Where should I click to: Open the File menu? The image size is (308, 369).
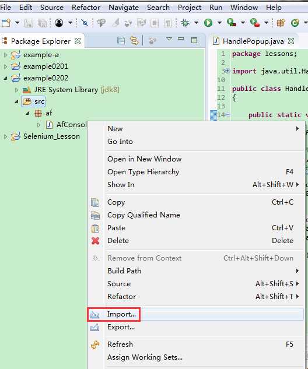tap(5, 8)
